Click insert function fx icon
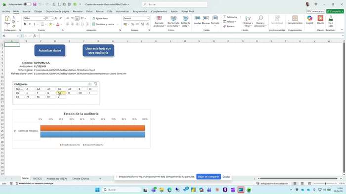 point(35,36)
